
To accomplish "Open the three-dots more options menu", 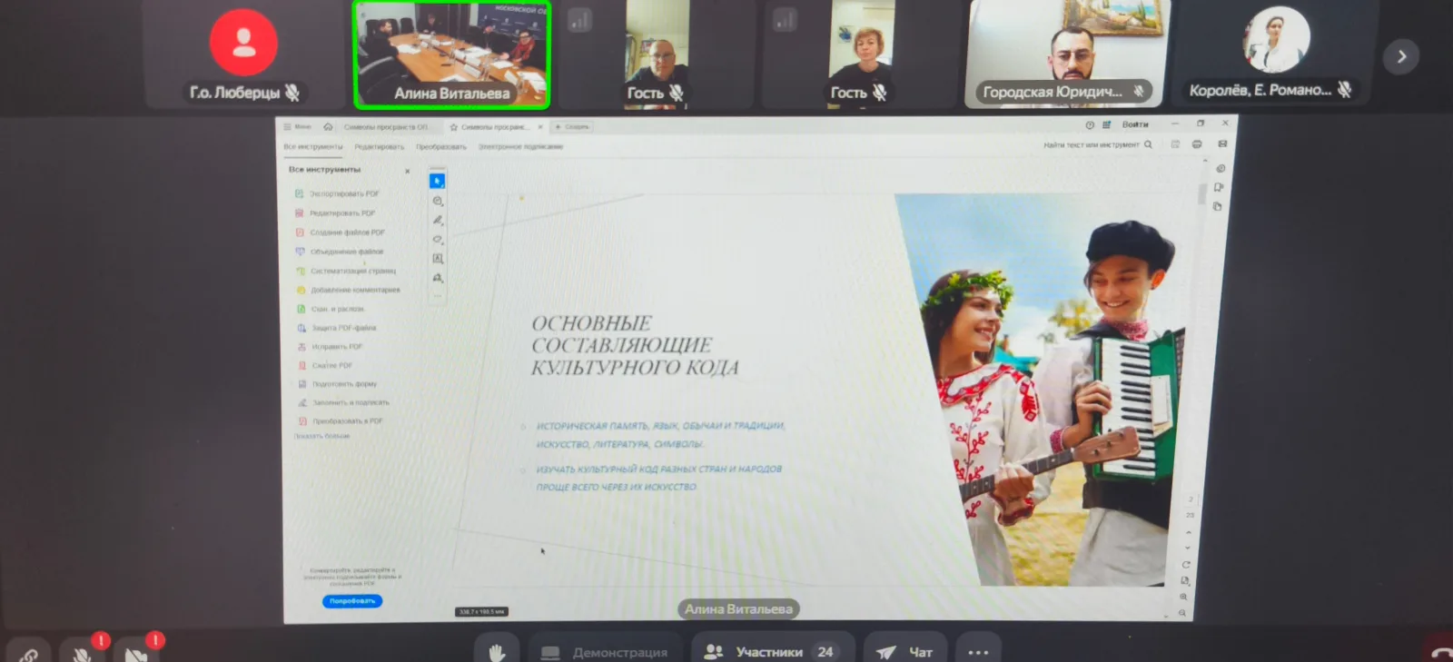I will 978,651.
